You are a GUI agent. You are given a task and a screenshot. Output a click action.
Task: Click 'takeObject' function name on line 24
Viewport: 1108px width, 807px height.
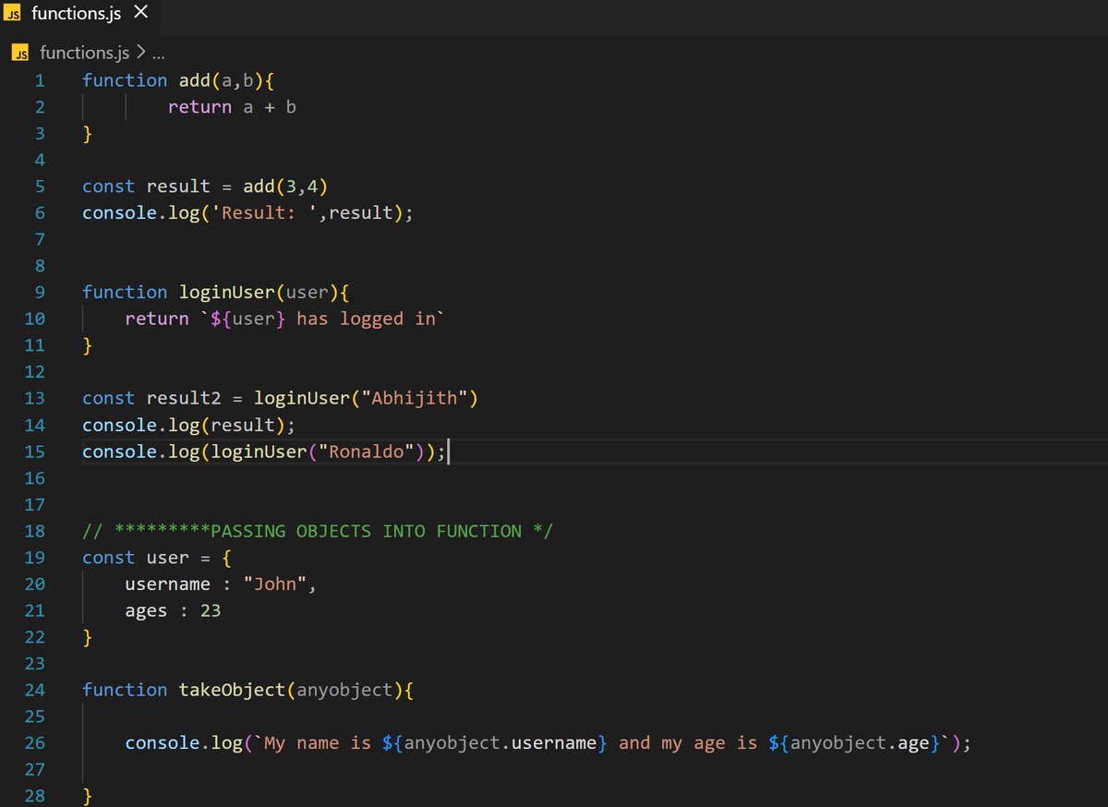coord(232,690)
